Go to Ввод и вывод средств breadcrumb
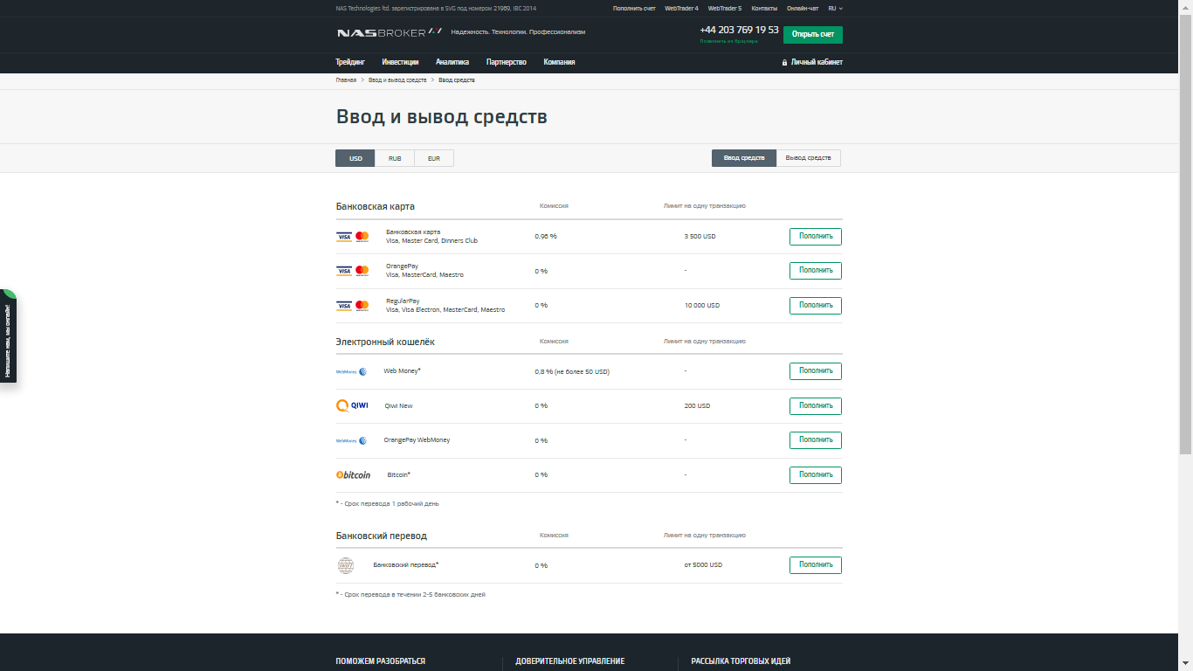The height and width of the screenshot is (671, 1193). click(x=397, y=80)
